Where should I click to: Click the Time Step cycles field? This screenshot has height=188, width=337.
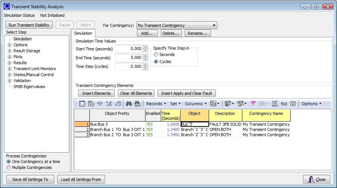click(129, 66)
